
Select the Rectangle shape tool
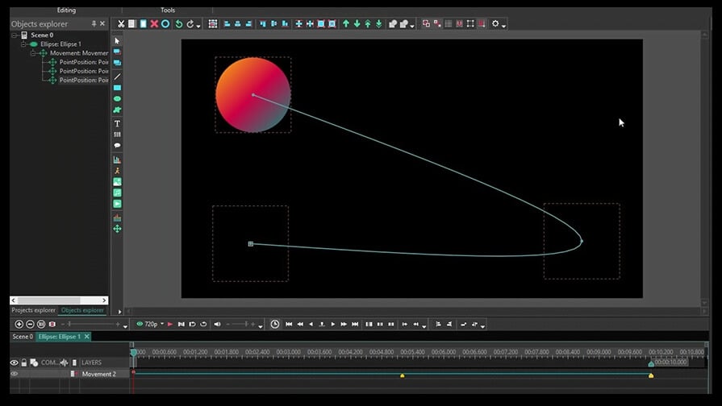(118, 88)
